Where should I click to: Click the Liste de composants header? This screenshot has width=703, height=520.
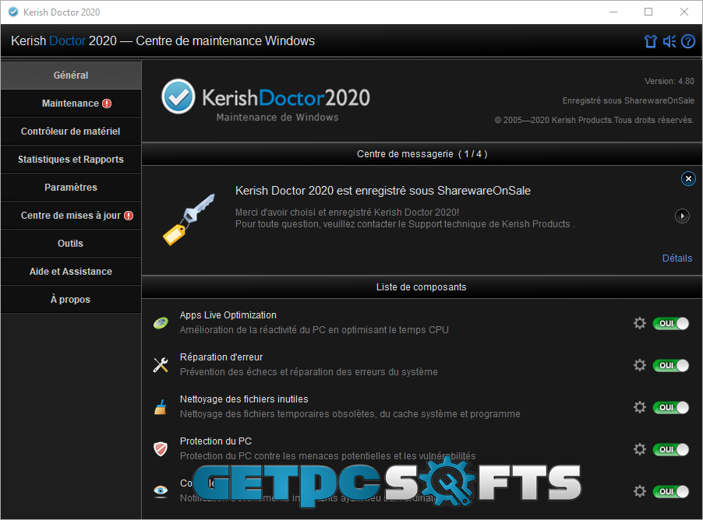(x=422, y=287)
